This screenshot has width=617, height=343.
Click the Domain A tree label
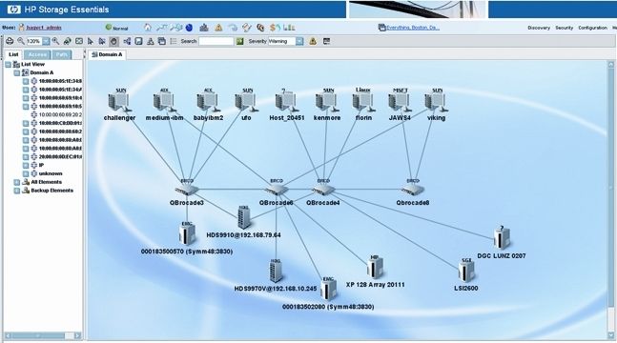tap(42, 72)
